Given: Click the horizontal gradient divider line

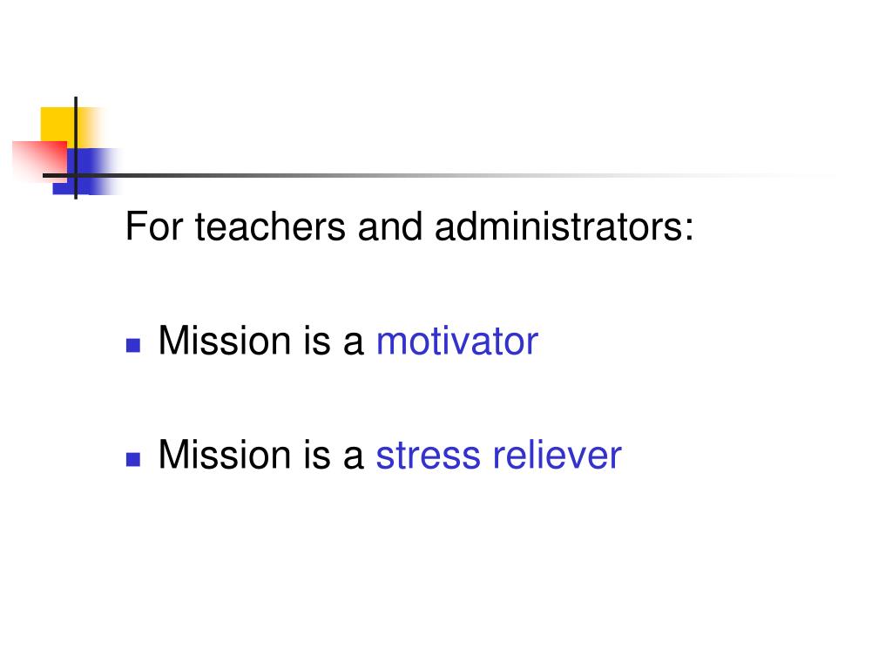Looking at the screenshot, I should [438, 175].
